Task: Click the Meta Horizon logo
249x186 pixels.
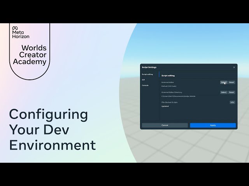Action: pos(21,32)
